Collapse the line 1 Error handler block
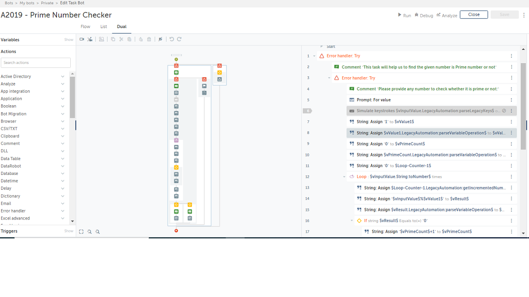529x297 pixels. [315, 56]
